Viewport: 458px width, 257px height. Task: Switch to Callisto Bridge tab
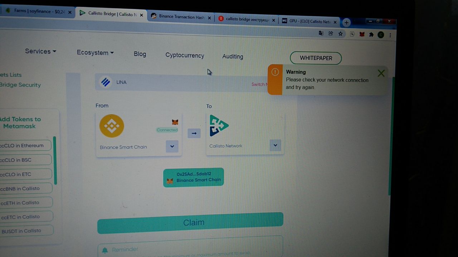(x=111, y=14)
